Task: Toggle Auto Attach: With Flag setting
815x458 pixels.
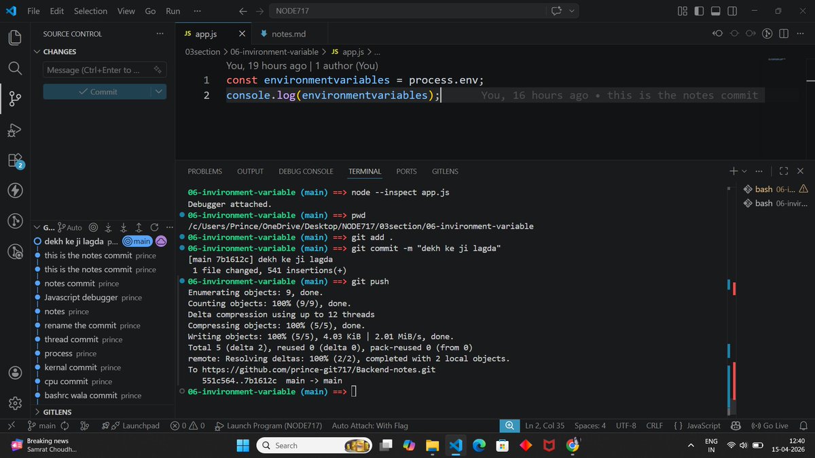Action: [370, 425]
